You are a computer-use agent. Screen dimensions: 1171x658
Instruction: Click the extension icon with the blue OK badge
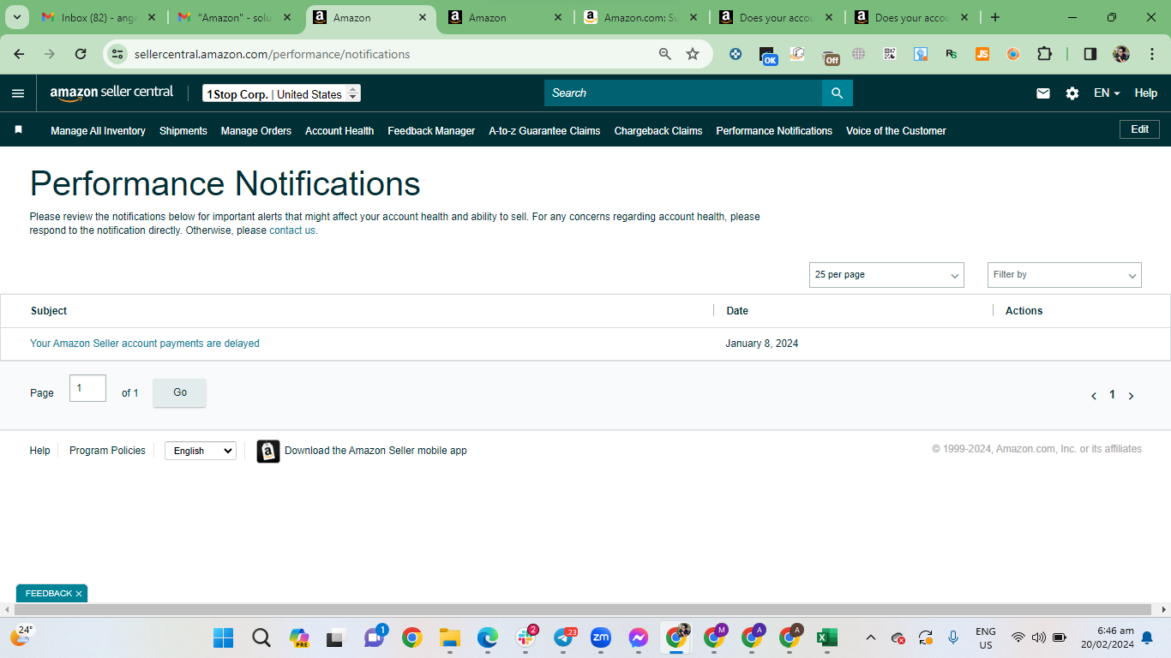[768, 56]
